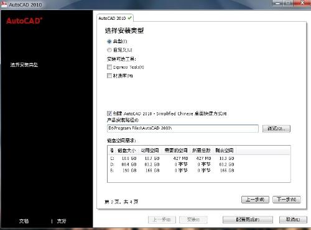This screenshot has width=311, height=230.
Task: Click the 配置完成 configuration complete button
Action: [x=248, y=219]
